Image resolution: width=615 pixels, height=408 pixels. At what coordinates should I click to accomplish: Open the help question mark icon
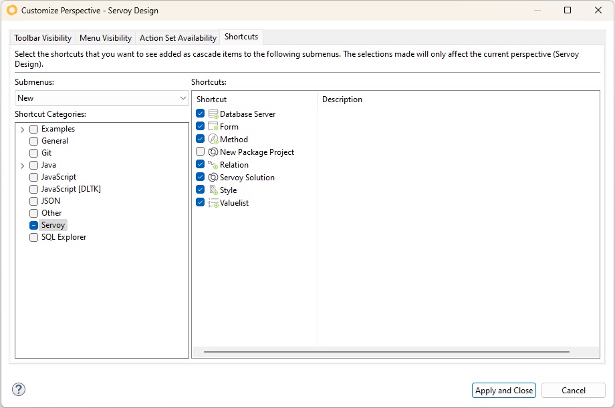point(19,390)
